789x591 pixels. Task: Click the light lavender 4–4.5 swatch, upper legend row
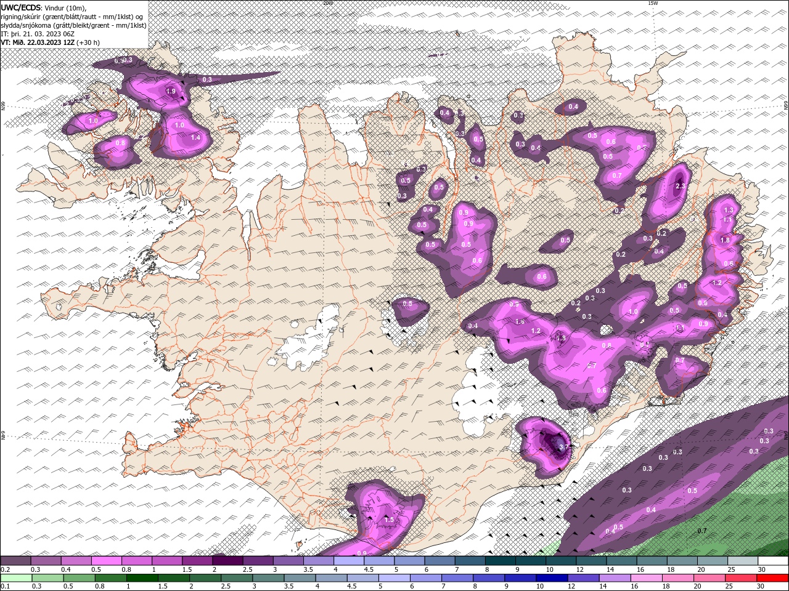tap(349, 561)
